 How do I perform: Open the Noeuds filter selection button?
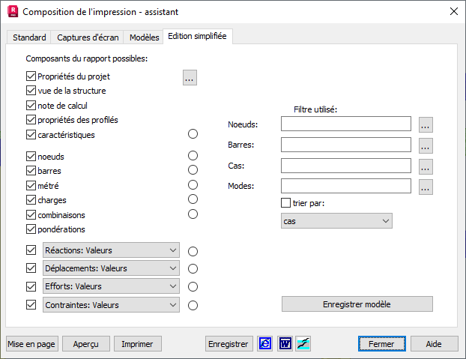tap(426, 124)
